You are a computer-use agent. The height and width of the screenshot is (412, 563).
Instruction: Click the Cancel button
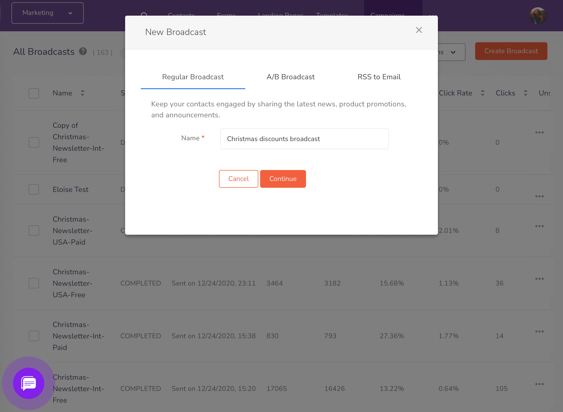point(238,178)
